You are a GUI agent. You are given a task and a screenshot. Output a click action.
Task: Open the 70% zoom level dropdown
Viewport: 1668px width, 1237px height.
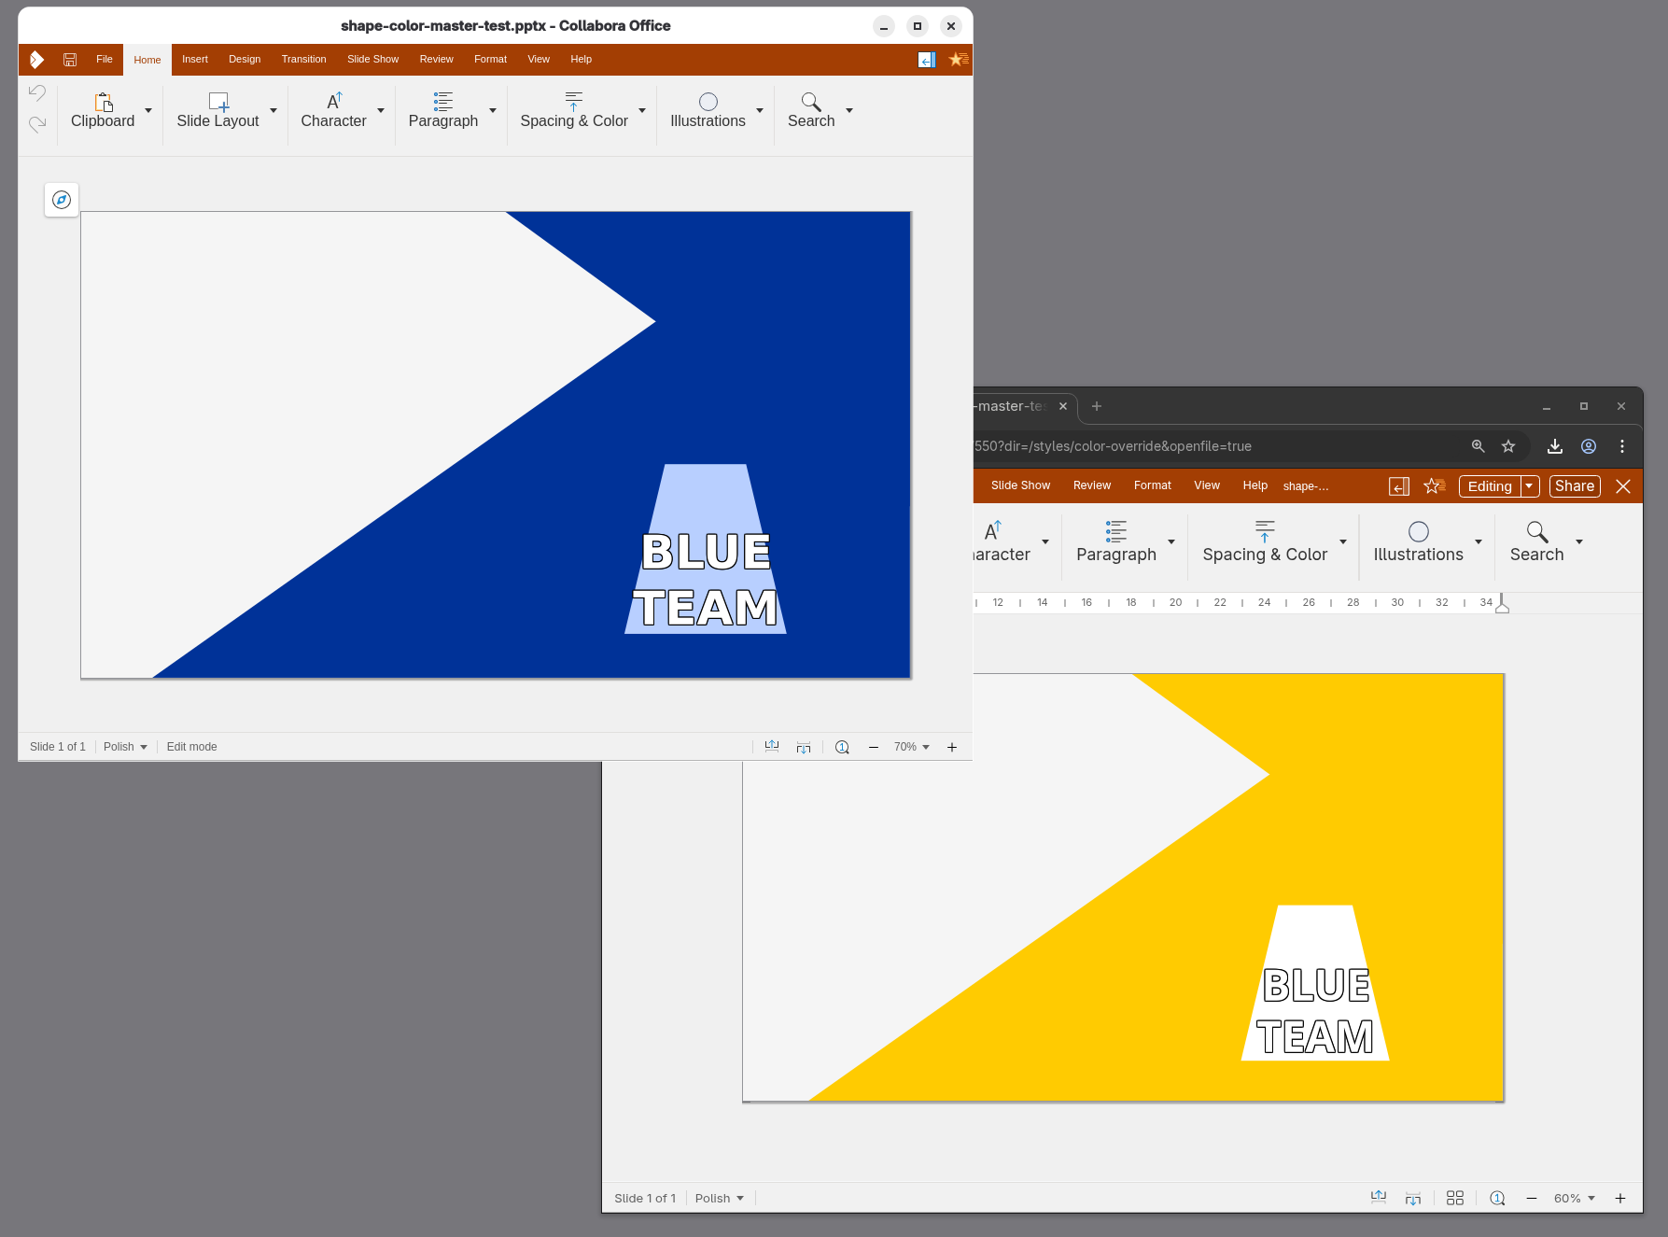point(912,747)
